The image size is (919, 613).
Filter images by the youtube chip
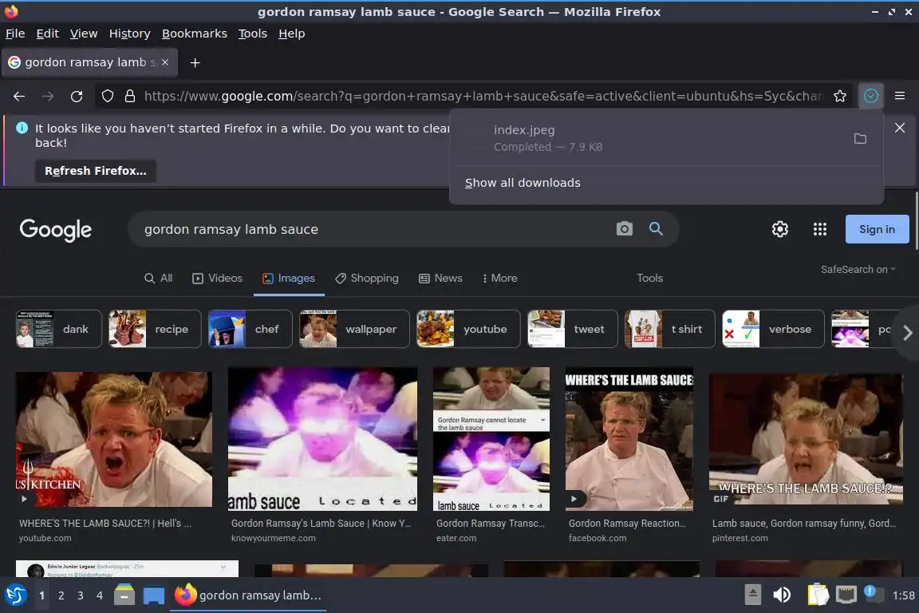(x=468, y=329)
